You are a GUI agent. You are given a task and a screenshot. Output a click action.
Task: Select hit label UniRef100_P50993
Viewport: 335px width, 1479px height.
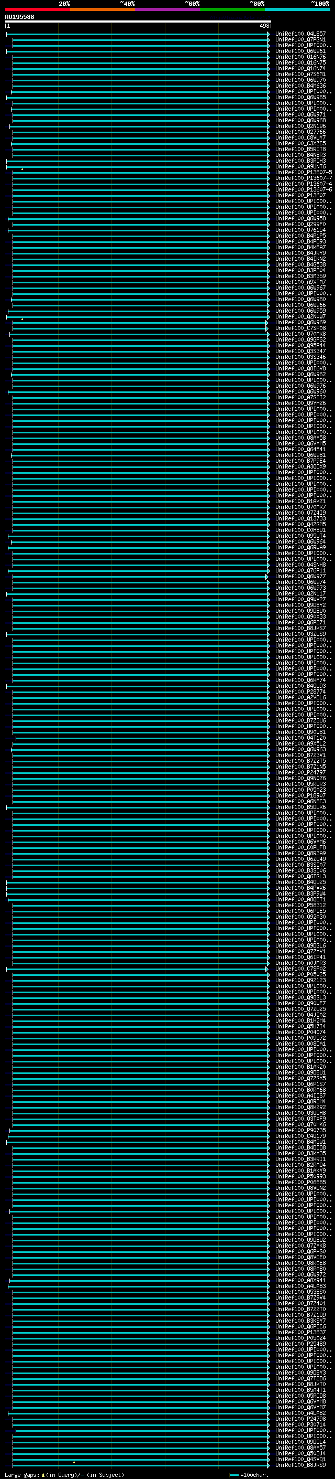pyautogui.click(x=300, y=1176)
